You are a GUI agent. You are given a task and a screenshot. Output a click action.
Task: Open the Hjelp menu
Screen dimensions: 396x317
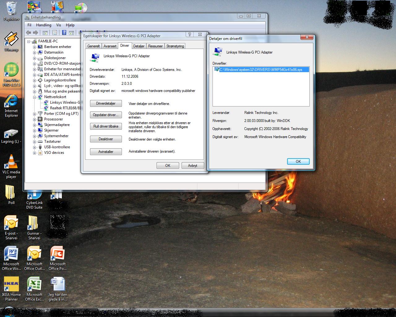(x=70, y=25)
